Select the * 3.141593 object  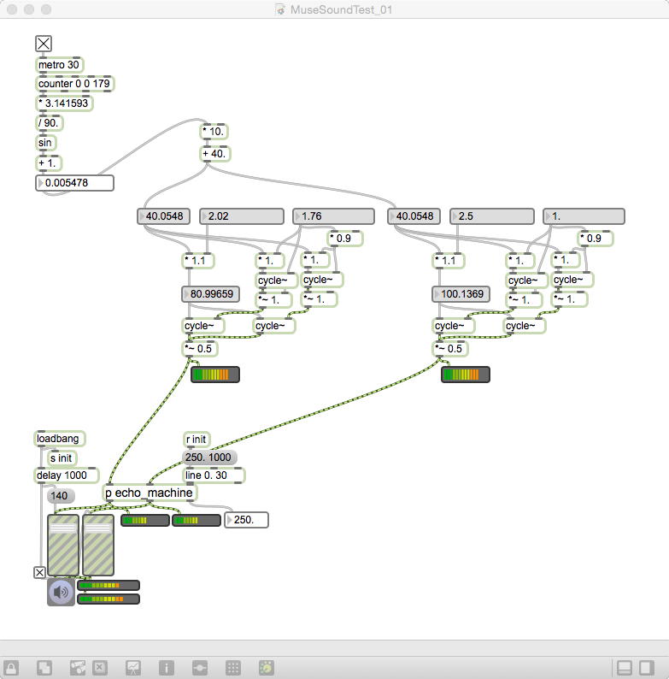63,103
